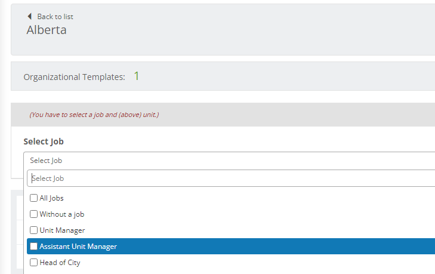Click the Alberta page title
Screen dimensions: 435x274
click(x=47, y=30)
